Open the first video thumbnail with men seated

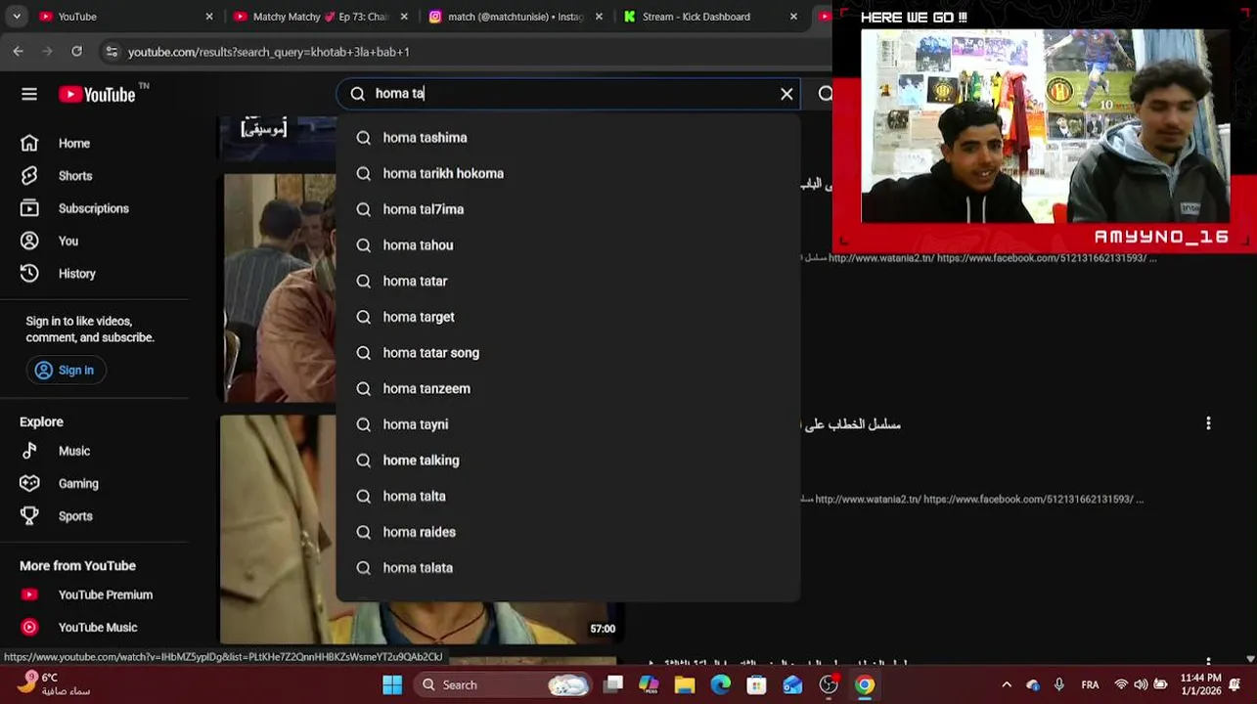coord(280,287)
